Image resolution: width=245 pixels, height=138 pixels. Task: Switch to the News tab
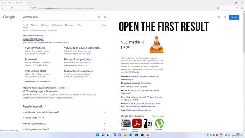45,25
